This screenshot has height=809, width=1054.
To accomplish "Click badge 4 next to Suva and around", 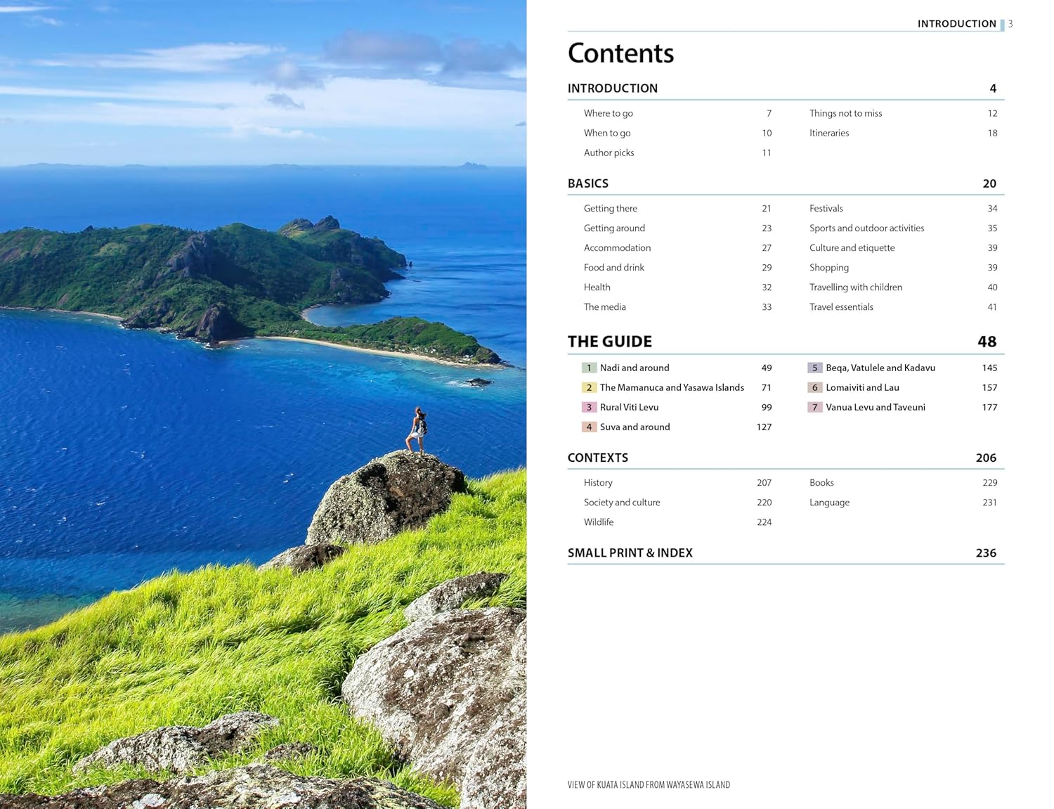I will (x=589, y=427).
